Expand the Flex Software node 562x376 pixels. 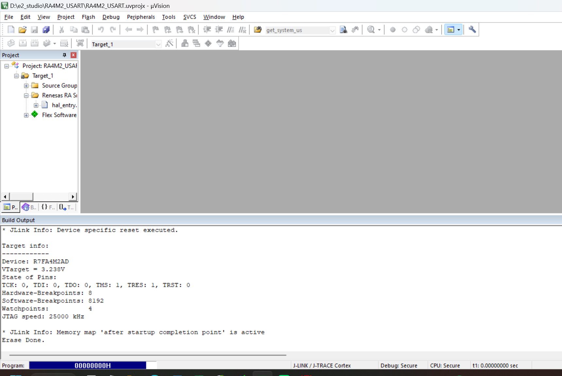point(26,115)
